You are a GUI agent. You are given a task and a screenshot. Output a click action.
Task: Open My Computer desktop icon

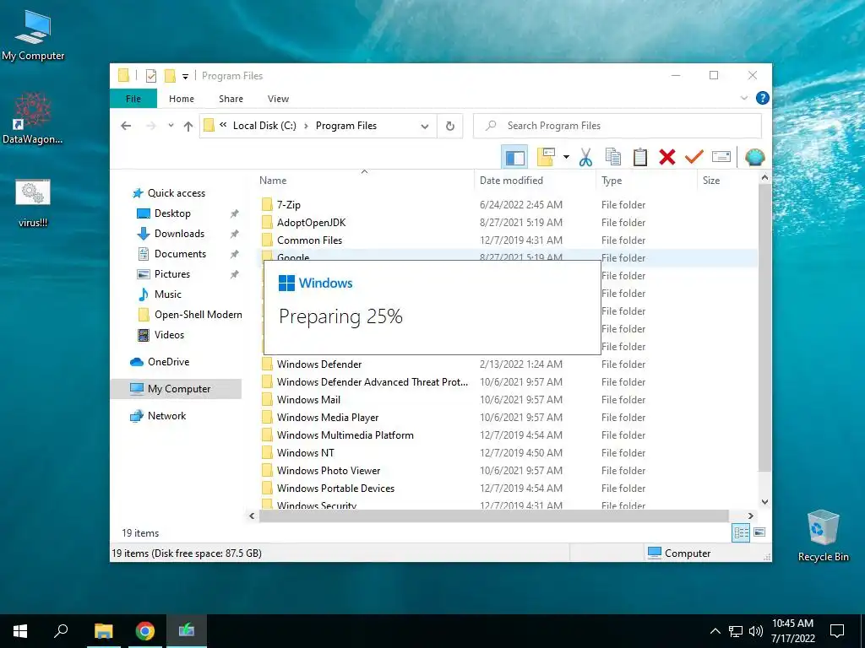click(x=33, y=35)
